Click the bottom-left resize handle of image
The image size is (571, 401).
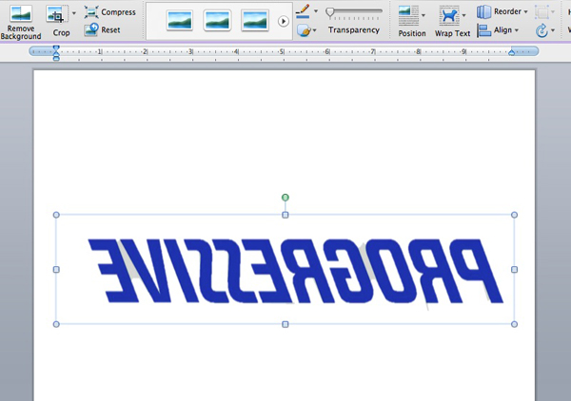click(56, 324)
